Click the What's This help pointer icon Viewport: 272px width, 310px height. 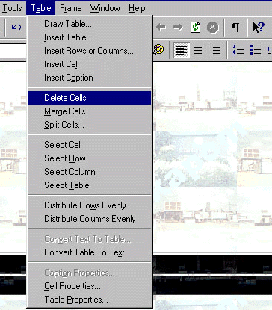[259, 28]
